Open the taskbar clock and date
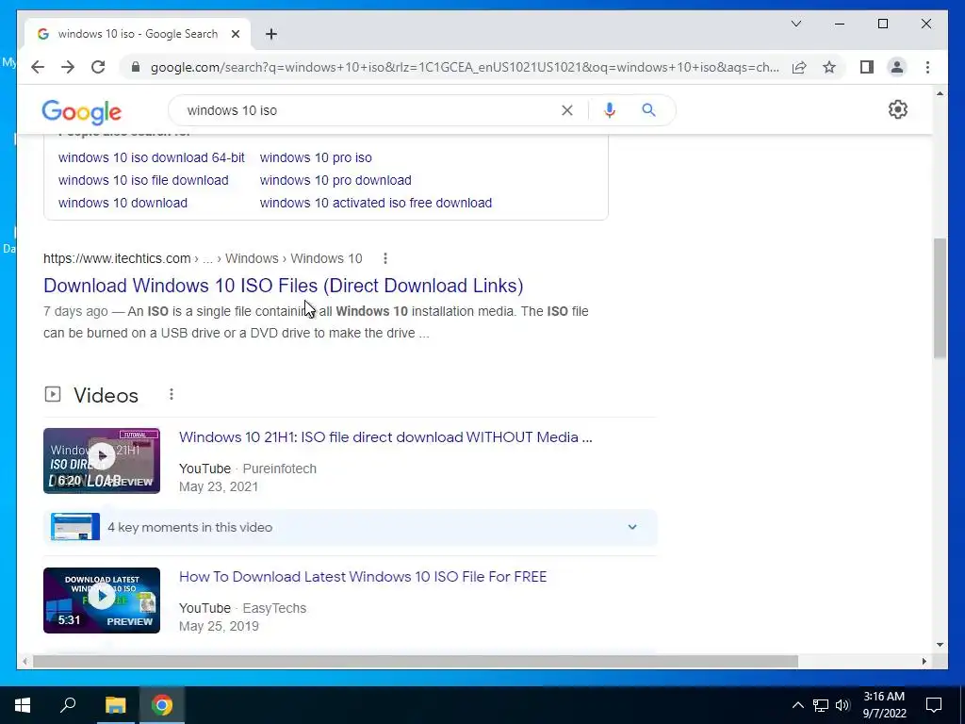 pos(884,705)
